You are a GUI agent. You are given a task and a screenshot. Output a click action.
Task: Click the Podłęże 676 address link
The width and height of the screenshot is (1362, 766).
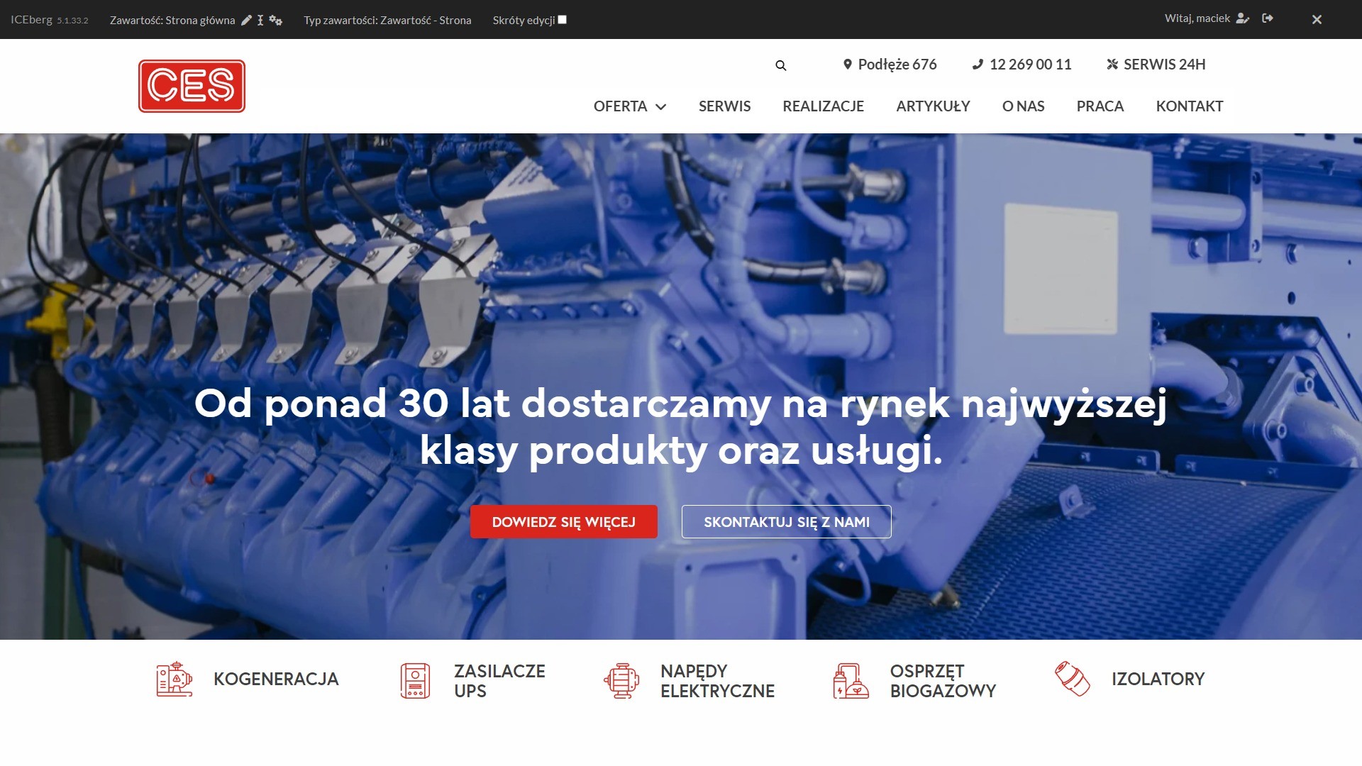[x=890, y=65]
